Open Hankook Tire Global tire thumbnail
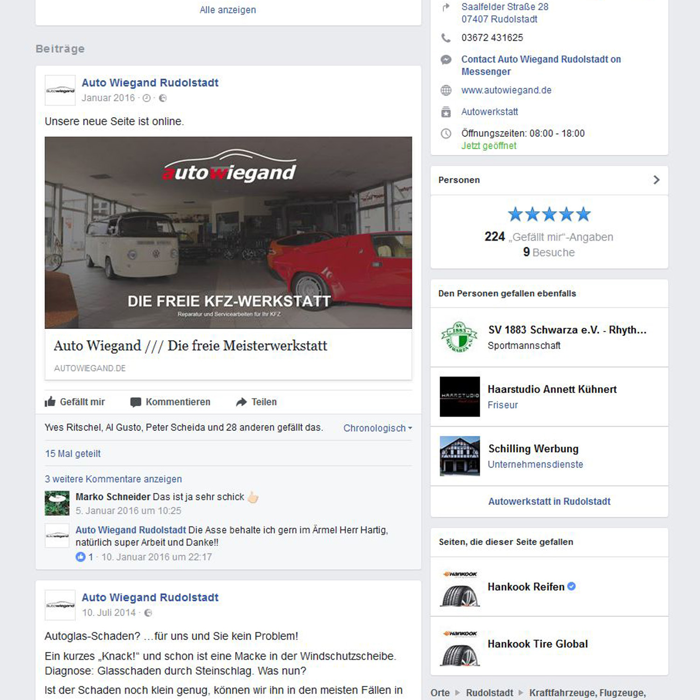700x700 pixels. coord(460,646)
